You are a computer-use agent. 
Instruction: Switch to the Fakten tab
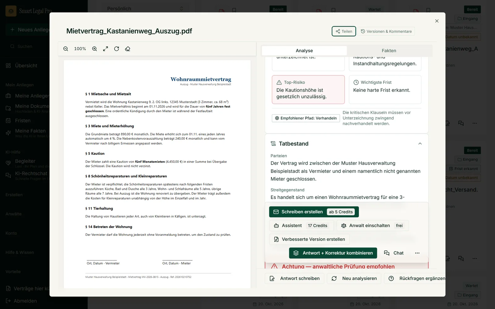point(389,51)
